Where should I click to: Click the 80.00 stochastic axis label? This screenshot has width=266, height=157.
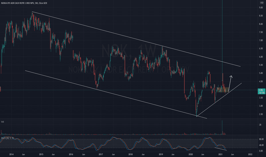click(261, 139)
